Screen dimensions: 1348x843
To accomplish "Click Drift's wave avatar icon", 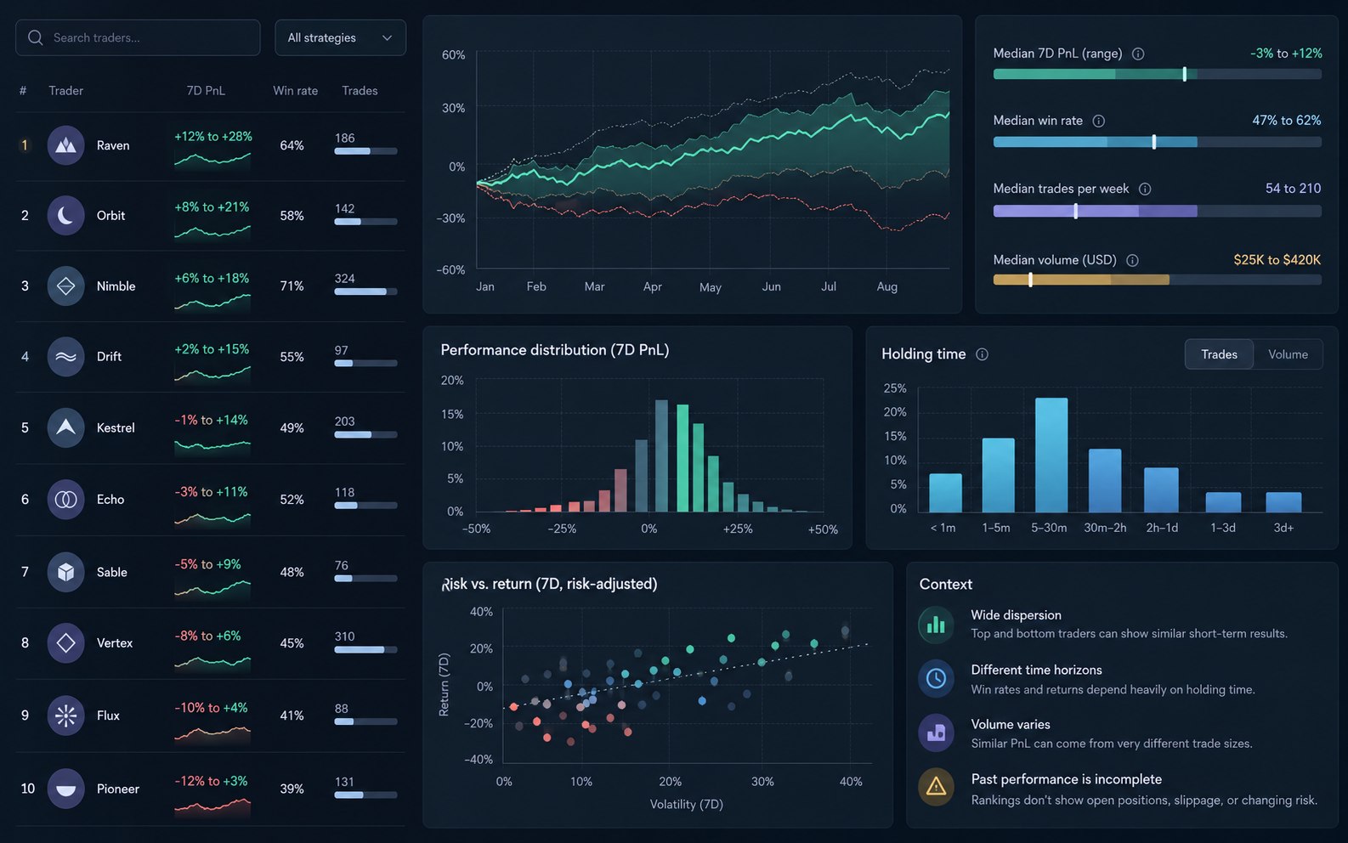I will click(65, 357).
